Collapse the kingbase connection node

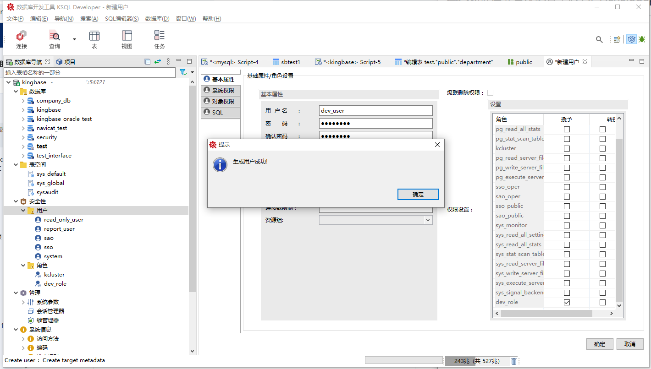coord(8,82)
